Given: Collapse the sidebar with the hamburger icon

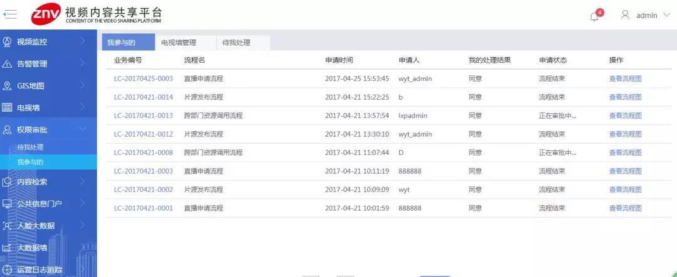Looking at the screenshot, I should click(x=11, y=14).
